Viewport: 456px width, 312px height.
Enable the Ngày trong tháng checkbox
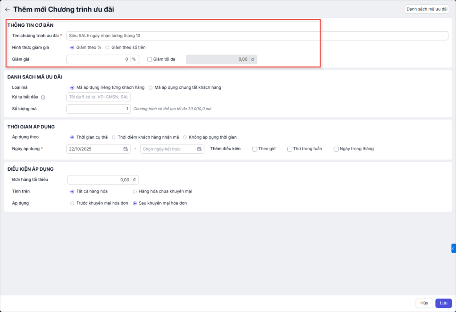[x=336, y=149]
